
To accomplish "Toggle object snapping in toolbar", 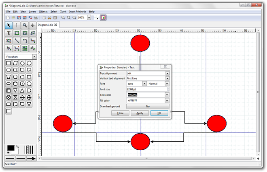I will point(103,17).
